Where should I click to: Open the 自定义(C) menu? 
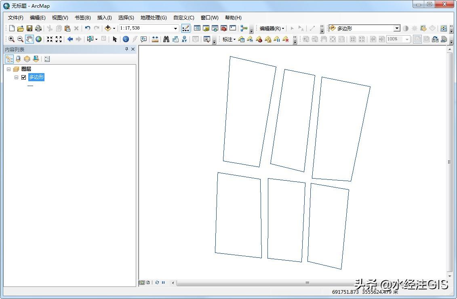coord(183,17)
